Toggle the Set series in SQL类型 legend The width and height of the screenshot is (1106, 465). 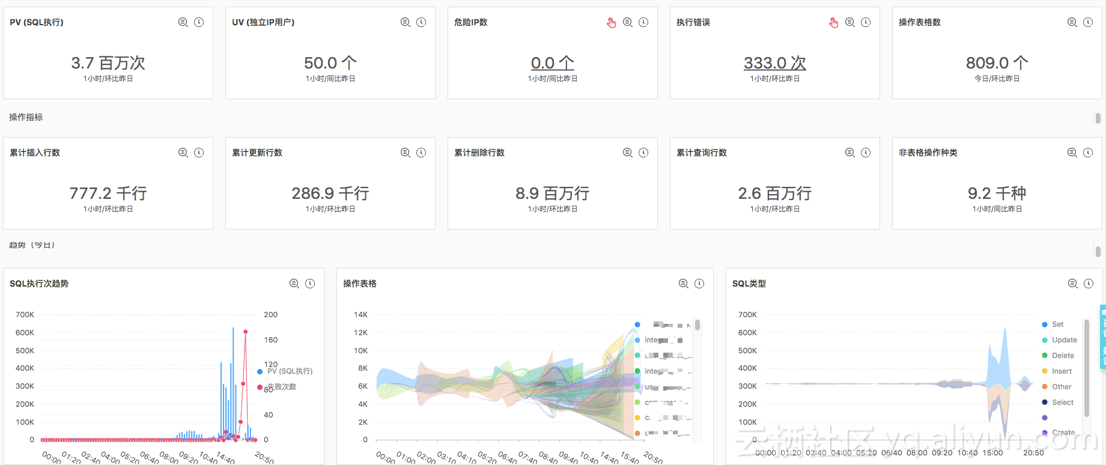click(1053, 324)
